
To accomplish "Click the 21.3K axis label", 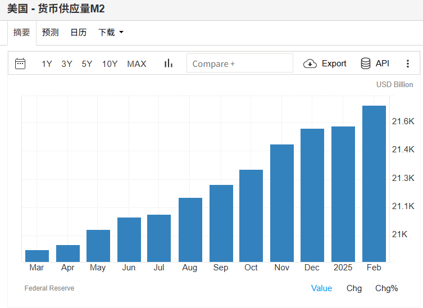I will 403,178.
